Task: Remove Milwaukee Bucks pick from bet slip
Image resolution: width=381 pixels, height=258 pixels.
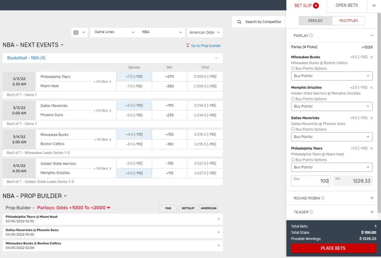Action: (x=371, y=57)
